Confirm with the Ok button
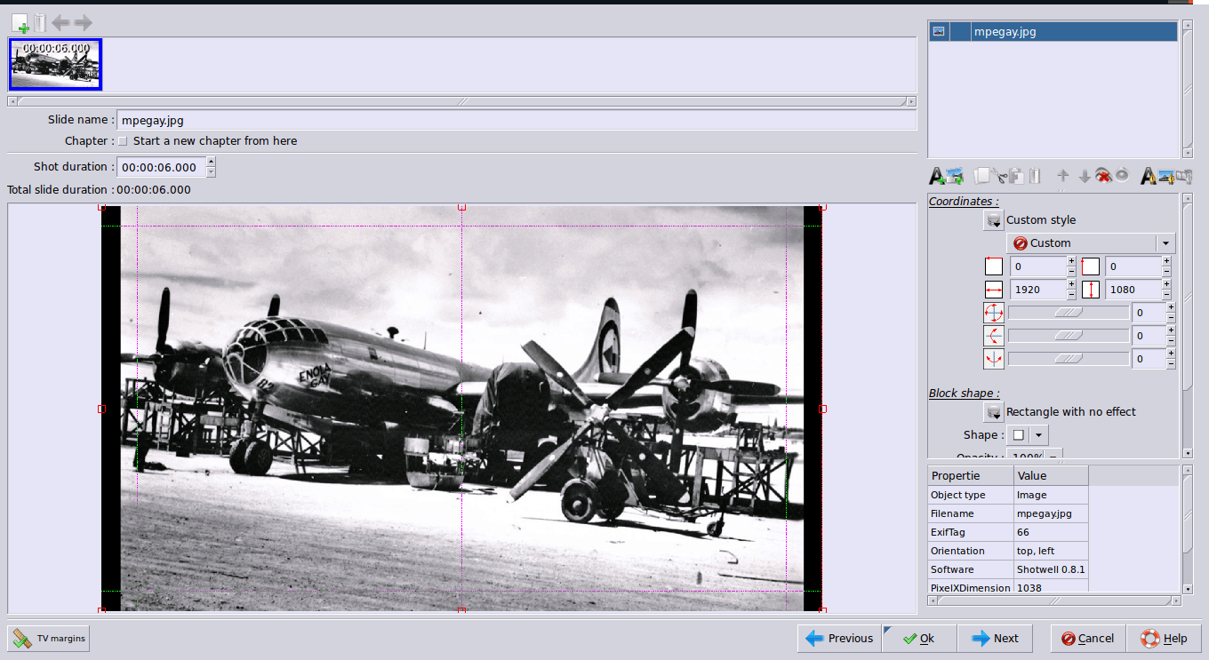Viewport: 1209px width, 660px height. 919,638
